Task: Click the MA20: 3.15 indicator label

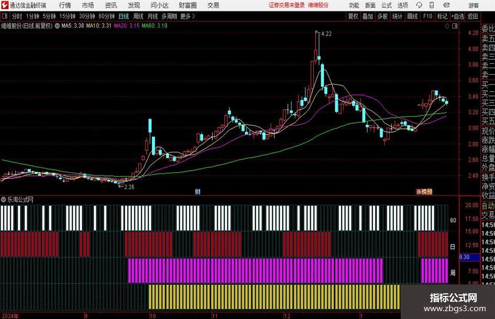Action: (127, 26)
